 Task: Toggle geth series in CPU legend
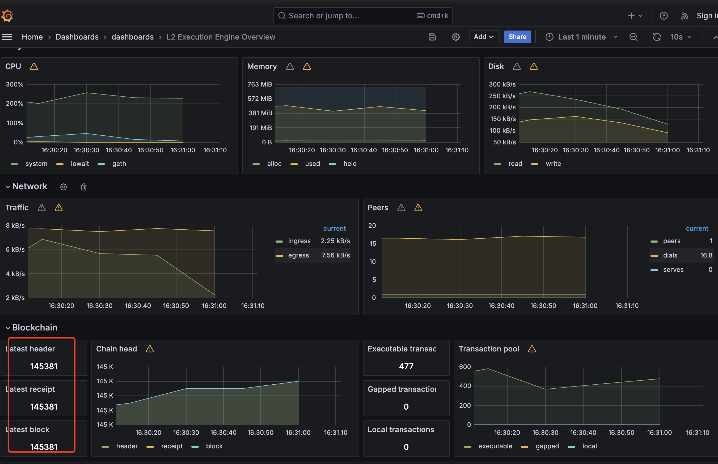tap(119, 164)
